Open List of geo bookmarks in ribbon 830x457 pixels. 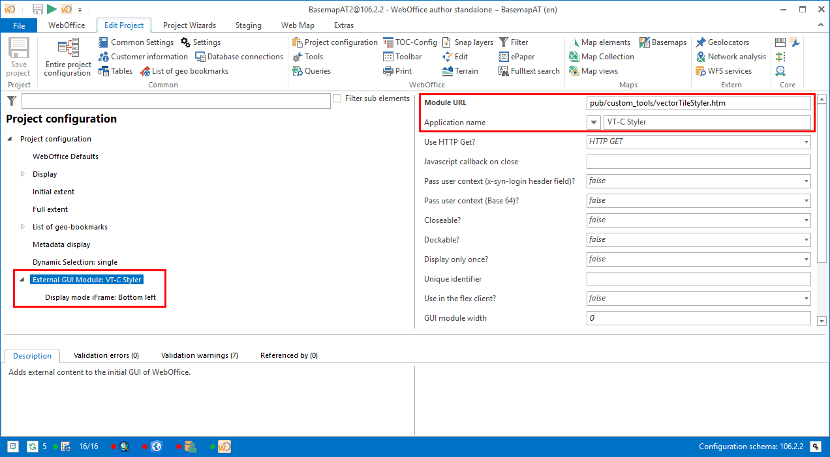pyautogui.click(x=184, y=71)
